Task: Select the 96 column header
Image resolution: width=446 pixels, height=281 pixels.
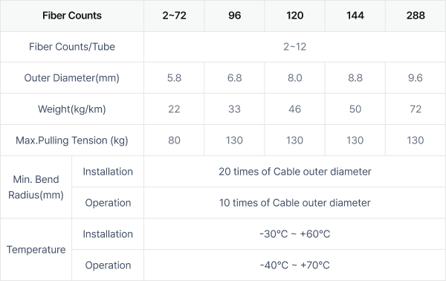Action: pyautogui.click(x=234, y=16)
